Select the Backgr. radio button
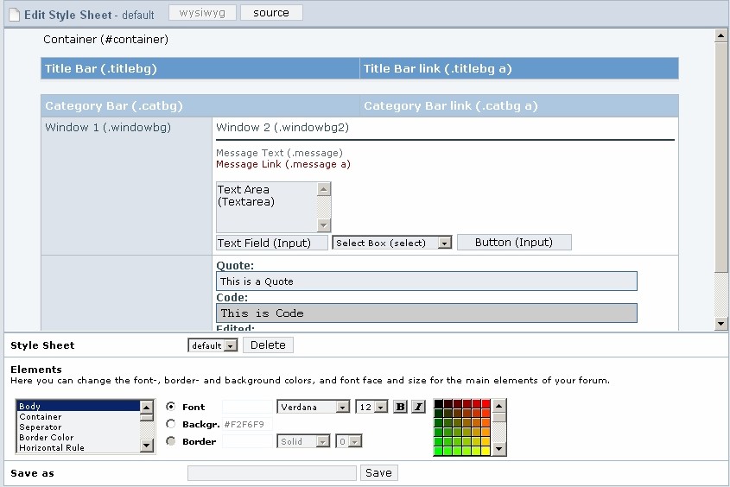Viewport: 730px width, 487px height. [170, 424]
